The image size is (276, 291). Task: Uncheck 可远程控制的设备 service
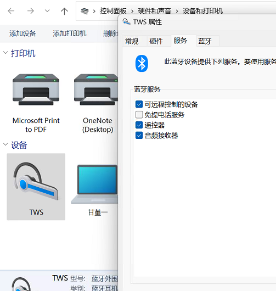[x=139, y=104]
